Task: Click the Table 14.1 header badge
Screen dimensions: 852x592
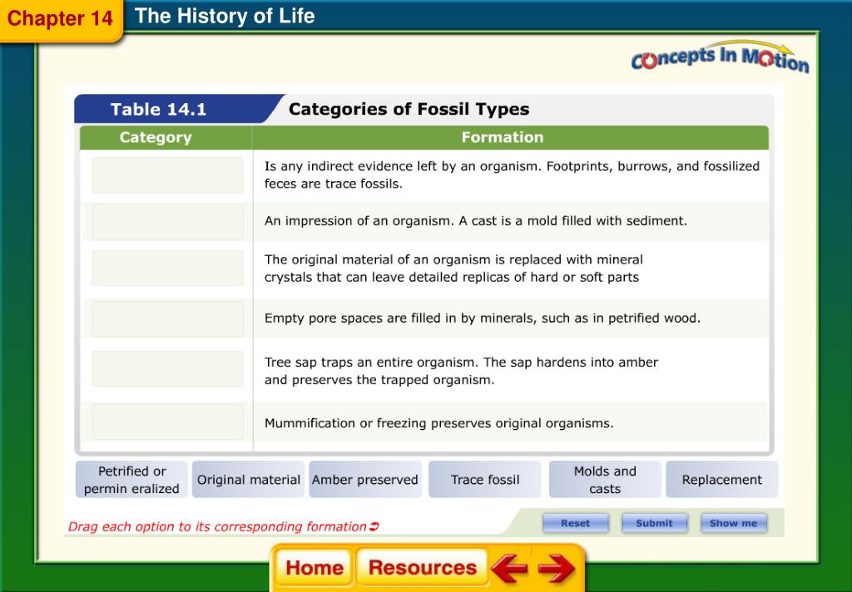Action: (158, 108)
